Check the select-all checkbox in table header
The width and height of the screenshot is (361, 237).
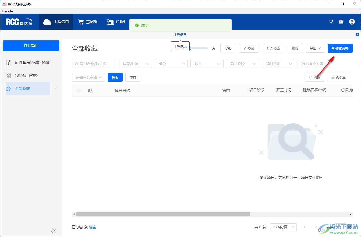click(78, 90)
